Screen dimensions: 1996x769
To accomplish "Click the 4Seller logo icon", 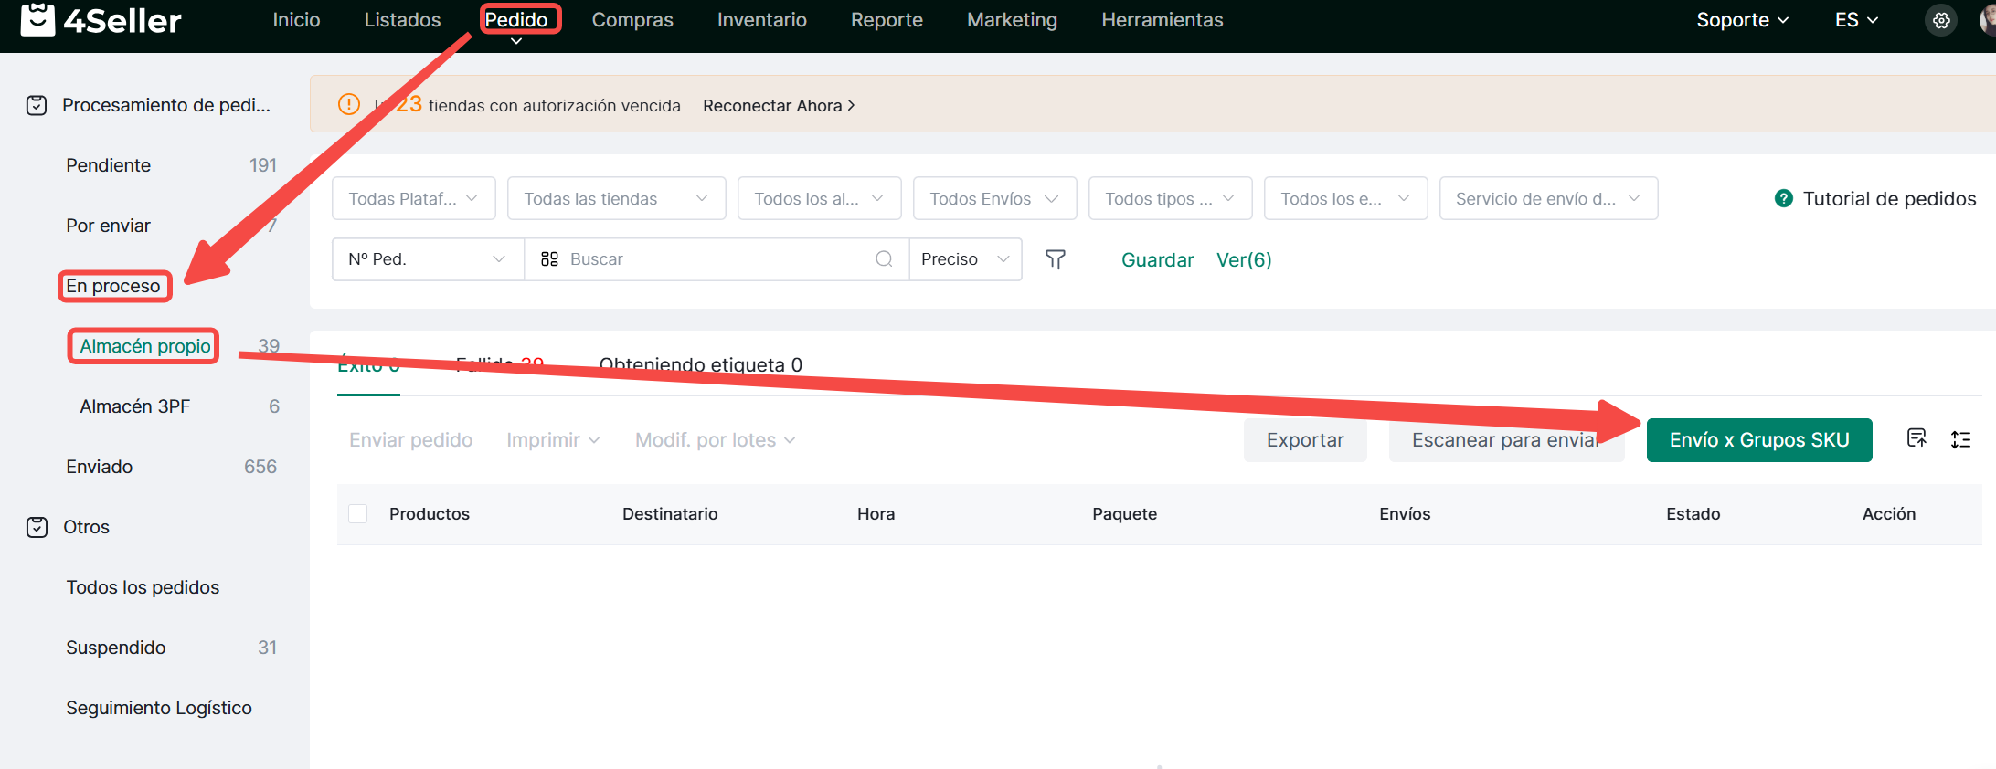I will tap(37, 19).
